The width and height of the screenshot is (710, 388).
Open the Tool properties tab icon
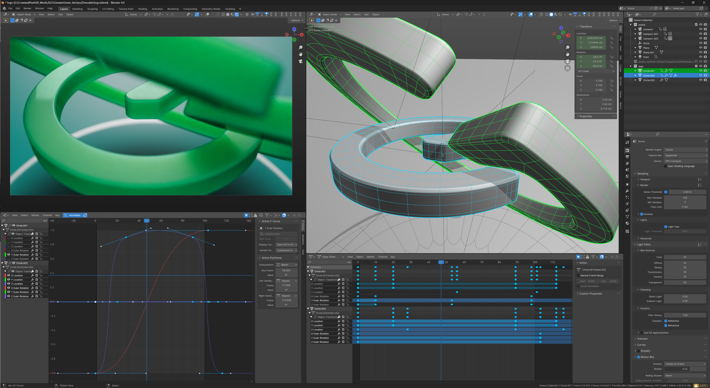point(627,142)
